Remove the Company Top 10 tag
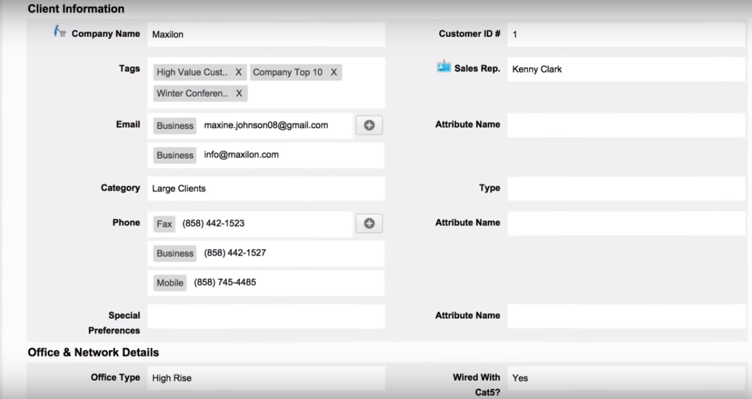 [x=333, y=72]
